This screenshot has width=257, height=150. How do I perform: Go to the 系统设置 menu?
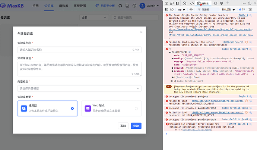80,6
